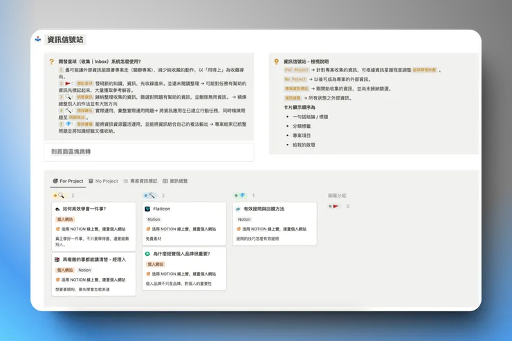512x341 pixels.
Task: Click the Notion tag on 有效提問與回饋方法 card
Action: [x=244, y=219]
